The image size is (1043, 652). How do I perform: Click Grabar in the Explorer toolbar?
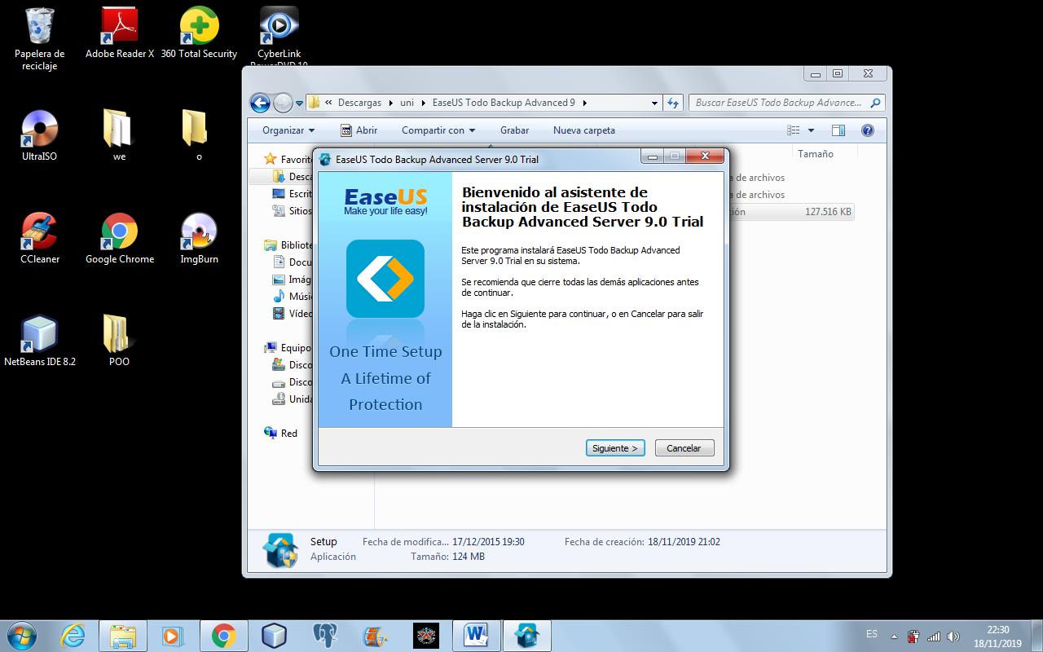(514, 130)
